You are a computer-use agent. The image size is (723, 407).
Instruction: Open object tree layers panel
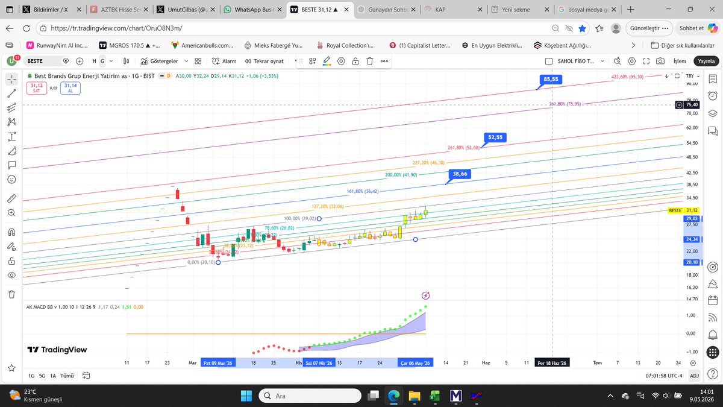712,113
